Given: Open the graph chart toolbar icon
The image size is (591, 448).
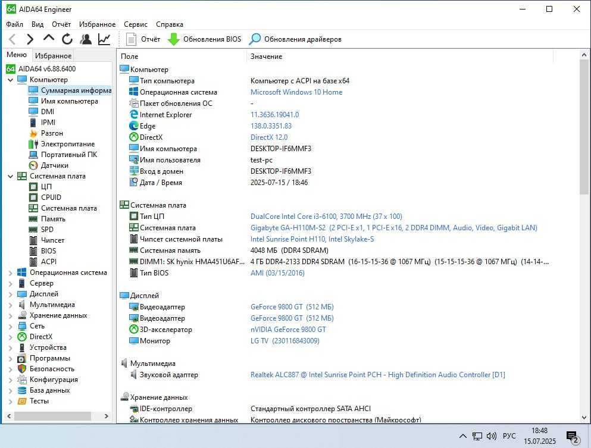Looking at the screenshot, I should pos(104,39).
